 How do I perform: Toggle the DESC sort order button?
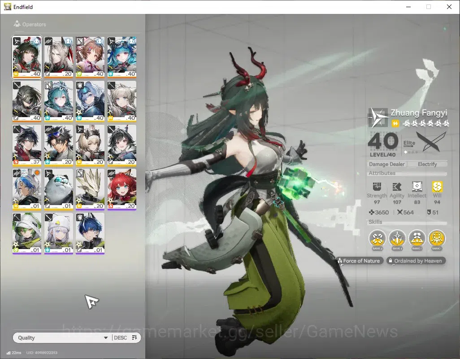click(120, 337)
